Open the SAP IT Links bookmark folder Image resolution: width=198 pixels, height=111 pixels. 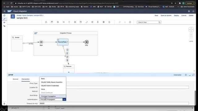(25, 7)
